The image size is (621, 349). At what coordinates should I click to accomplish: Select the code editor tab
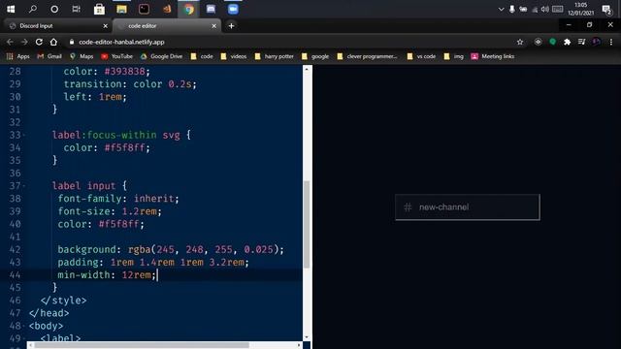click(x=166, y=26)
